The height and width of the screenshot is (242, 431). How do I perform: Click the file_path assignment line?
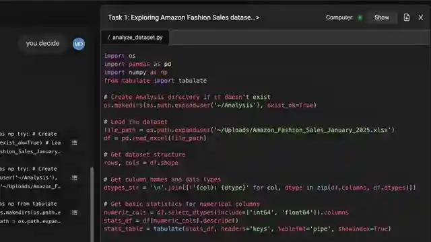click(x=249, y=130)
